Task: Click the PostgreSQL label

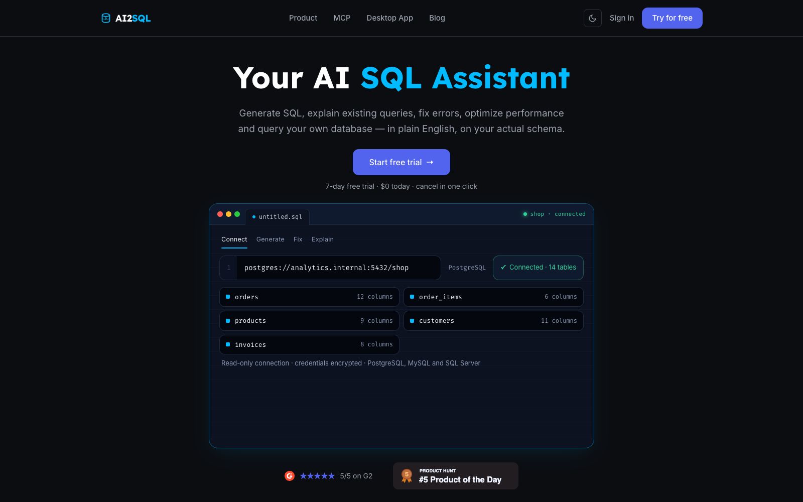Action: [x=467, y=268]
